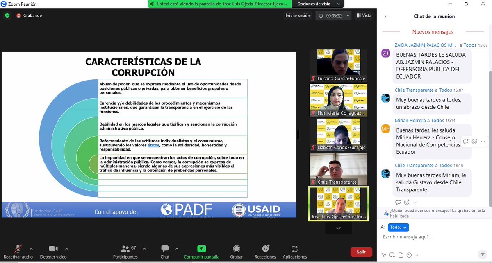
Task: Reply in thread under Gustavo's last message
Action: tap(398, 202)
